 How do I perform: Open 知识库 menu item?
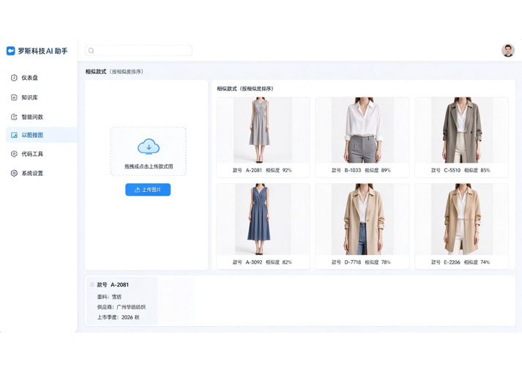[x=41, y=97]
